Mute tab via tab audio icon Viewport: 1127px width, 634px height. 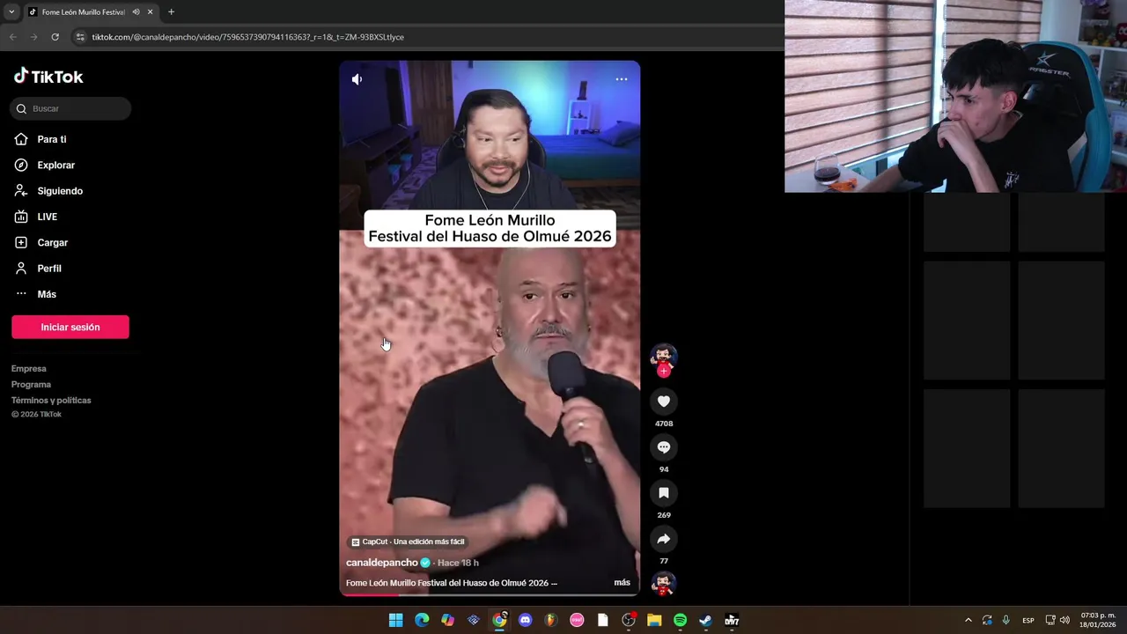coord(136,12)
